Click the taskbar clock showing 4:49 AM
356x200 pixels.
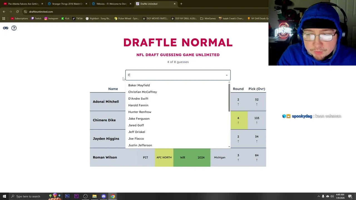[x=340, y=196]
